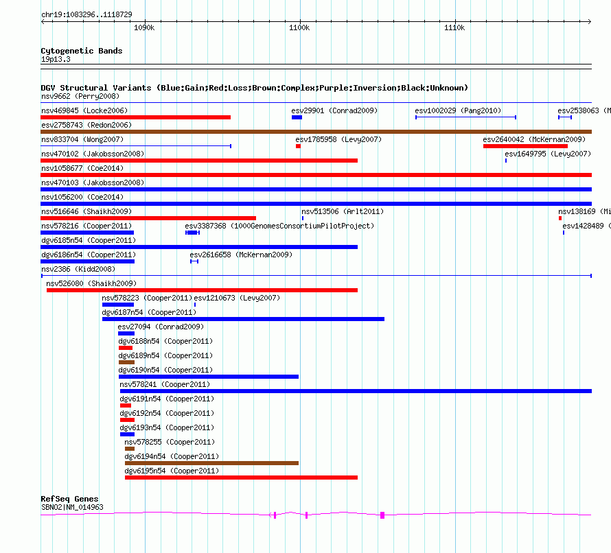Click dgv6193n54 (Cooper2011) blue bar

pyautogui.click(x=127, y=434)
